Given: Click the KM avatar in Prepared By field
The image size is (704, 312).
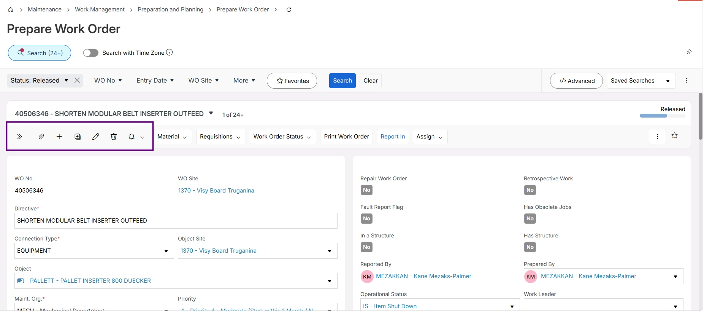Looking at the screenshot, I should [531, 277].
